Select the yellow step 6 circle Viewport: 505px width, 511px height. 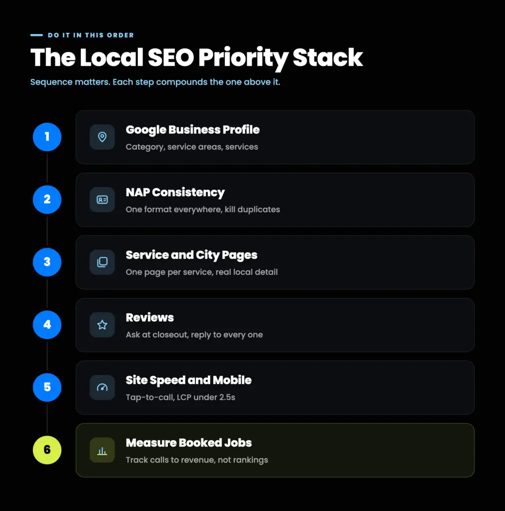coord(47,450)
